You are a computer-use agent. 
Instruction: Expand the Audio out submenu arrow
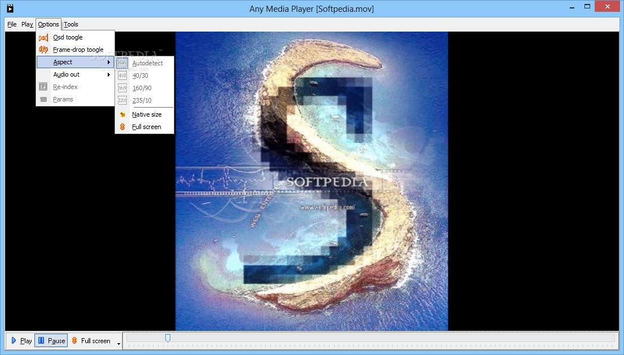point(109,74)
